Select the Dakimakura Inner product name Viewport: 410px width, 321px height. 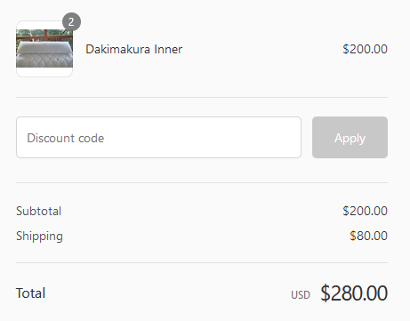[x=134, y=49]
